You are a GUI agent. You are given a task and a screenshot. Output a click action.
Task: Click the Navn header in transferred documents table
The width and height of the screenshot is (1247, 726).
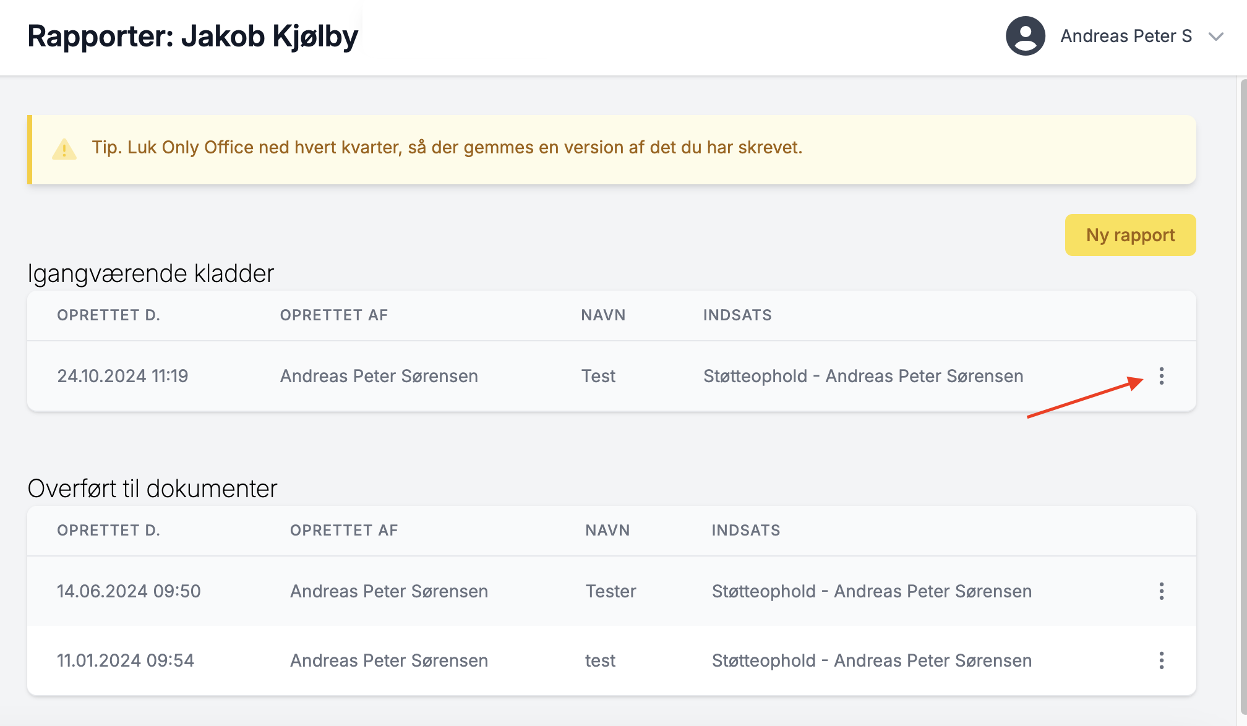[x=607, y=531]
